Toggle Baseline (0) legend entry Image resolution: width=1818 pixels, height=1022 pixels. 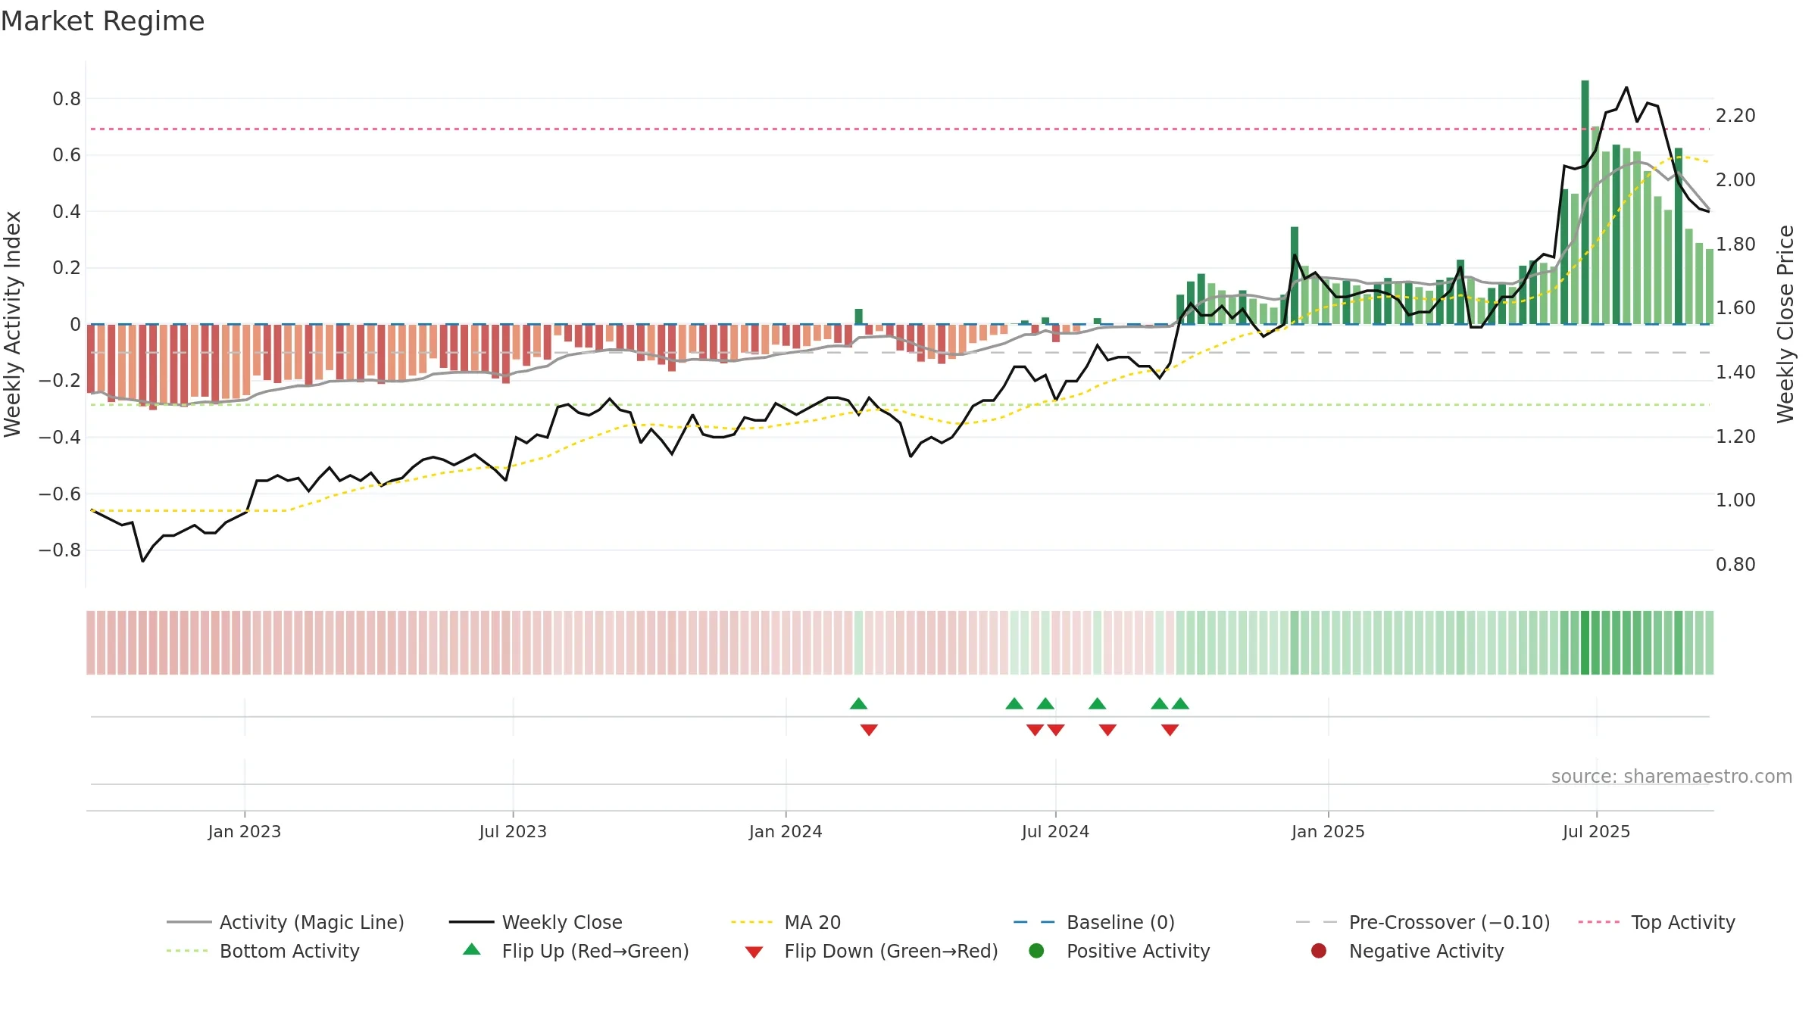[1094, 922]
